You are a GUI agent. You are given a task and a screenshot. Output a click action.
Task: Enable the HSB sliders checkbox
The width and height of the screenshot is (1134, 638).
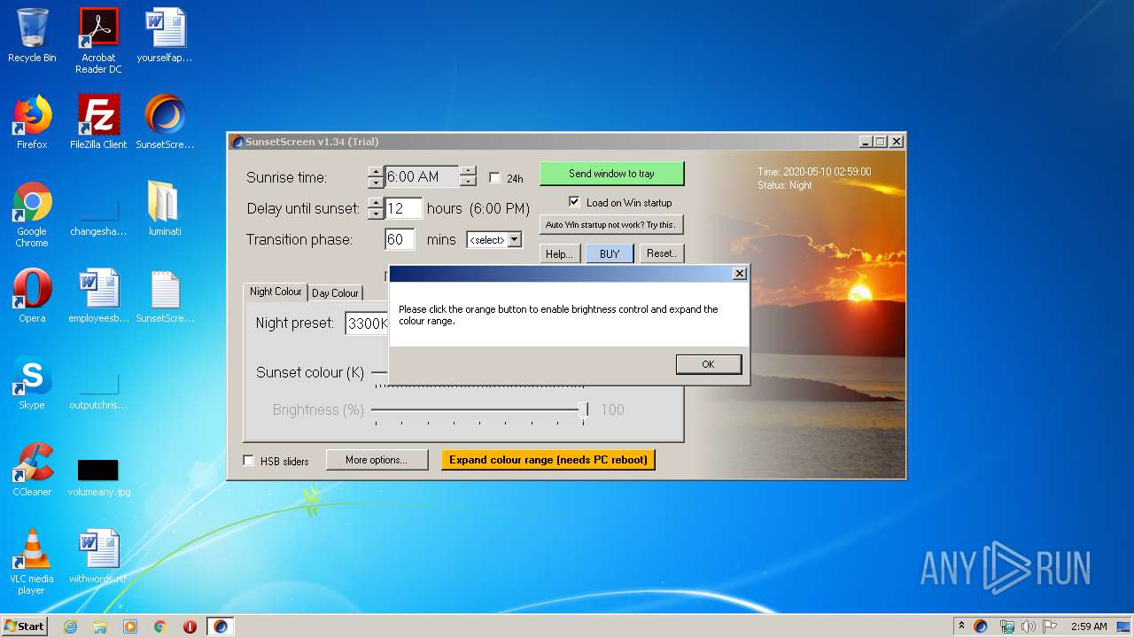coord(249,461)
